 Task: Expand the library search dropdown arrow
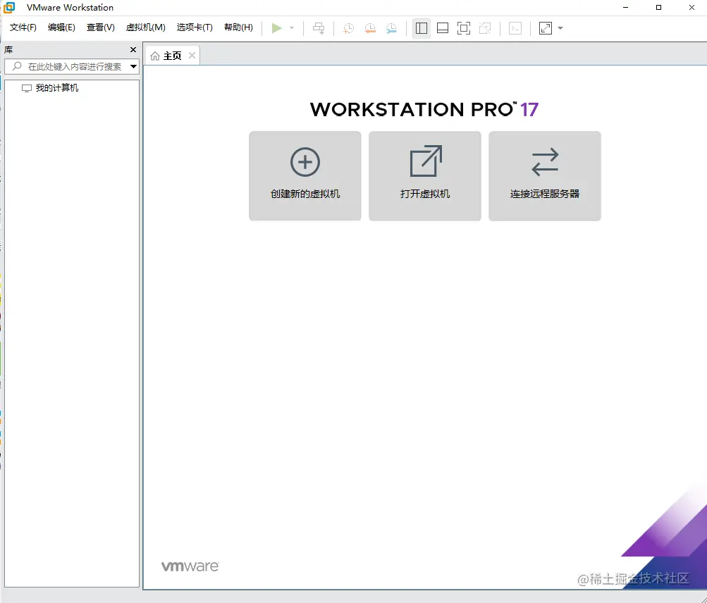tap(133, 67)
